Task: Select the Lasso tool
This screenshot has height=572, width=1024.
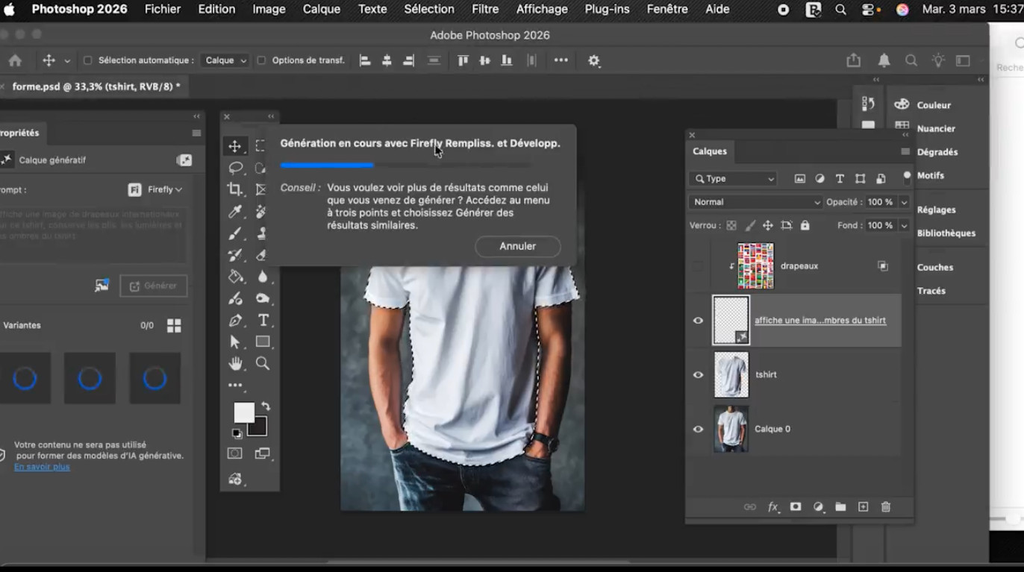Action: [x=235, y=168]
